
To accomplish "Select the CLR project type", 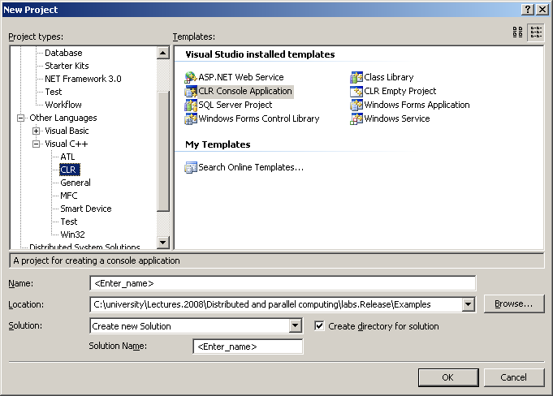I will coord(70,170).
